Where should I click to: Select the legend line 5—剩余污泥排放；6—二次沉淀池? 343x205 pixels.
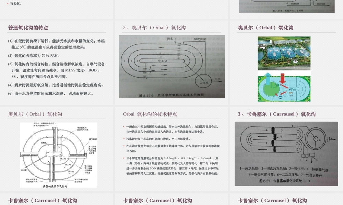[285, 175]
